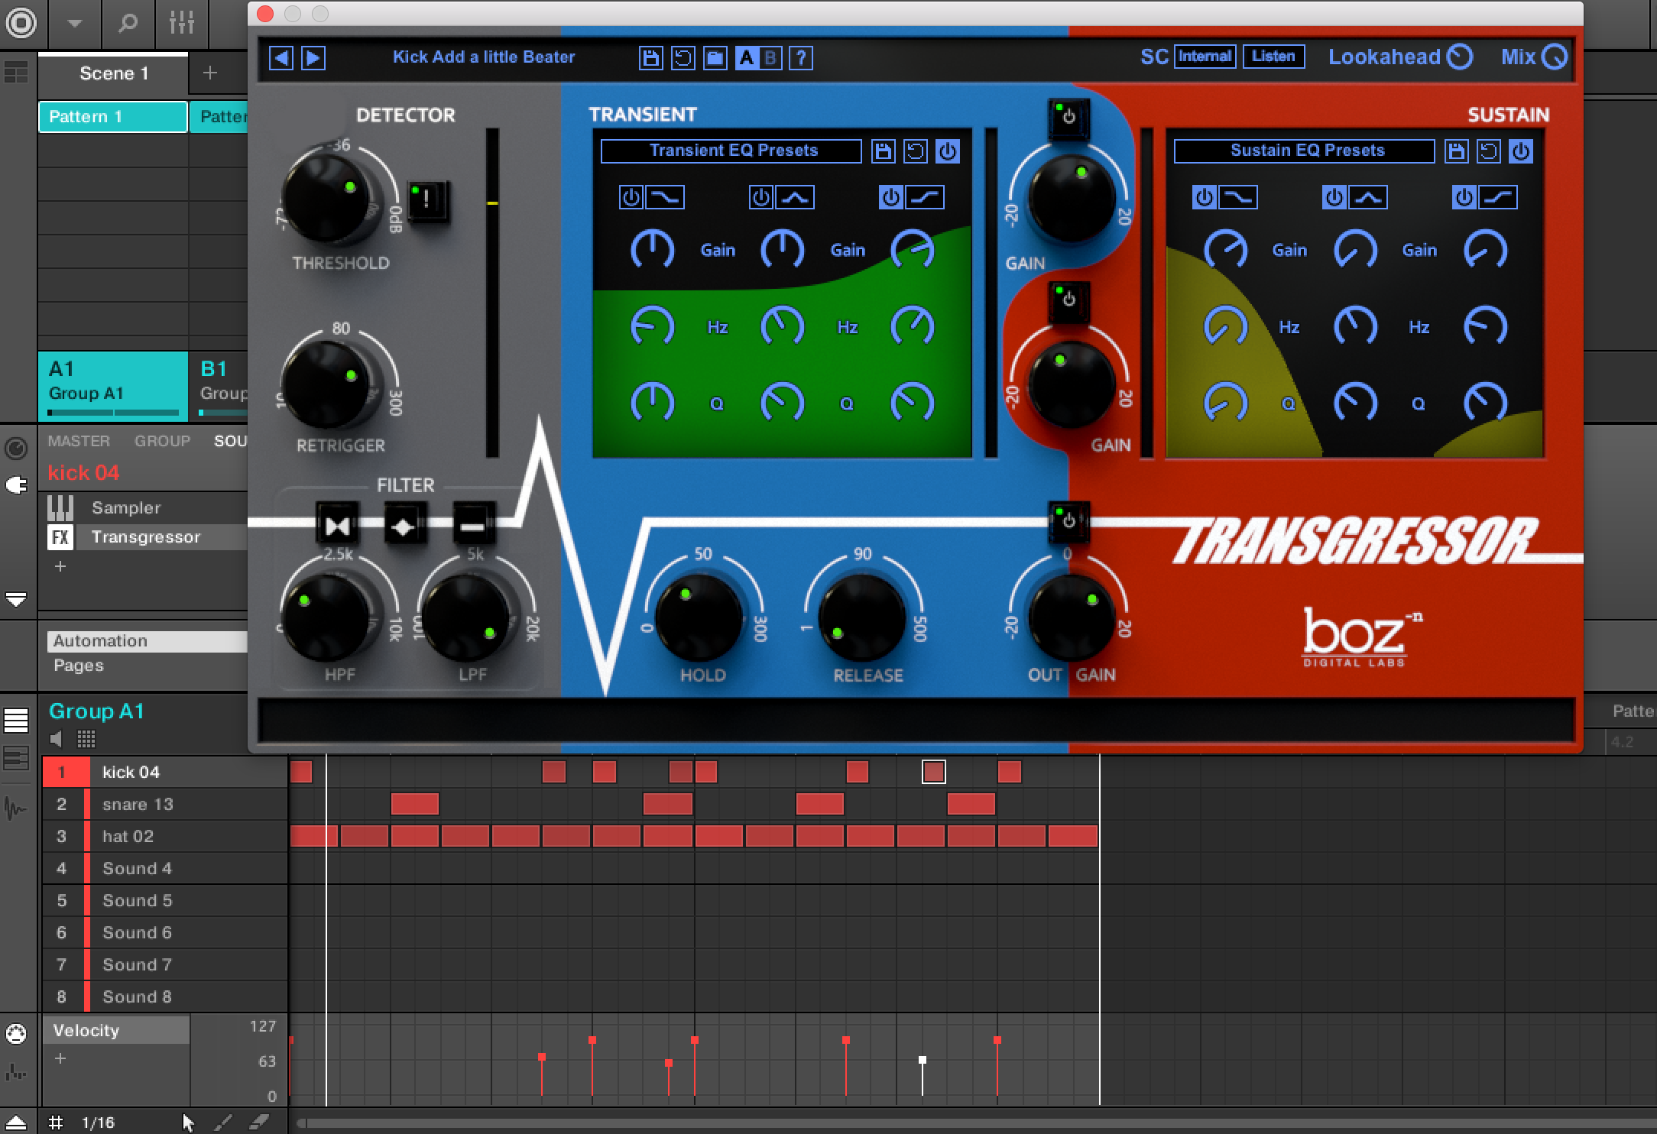The width and height of the screenshot is (1657, 1134).
Task: Toggle the SC Listen button
Action: (1273, 57)
